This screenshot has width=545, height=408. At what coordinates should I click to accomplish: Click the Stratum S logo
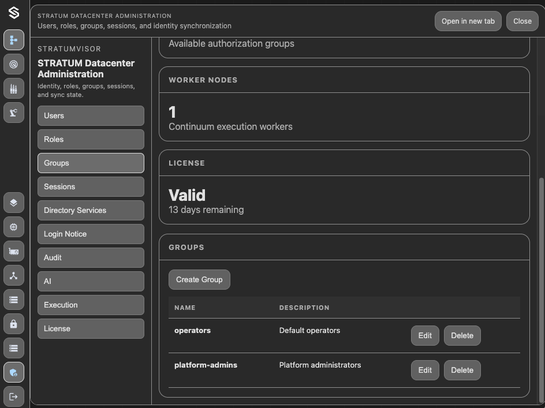[x=14, y=13]
